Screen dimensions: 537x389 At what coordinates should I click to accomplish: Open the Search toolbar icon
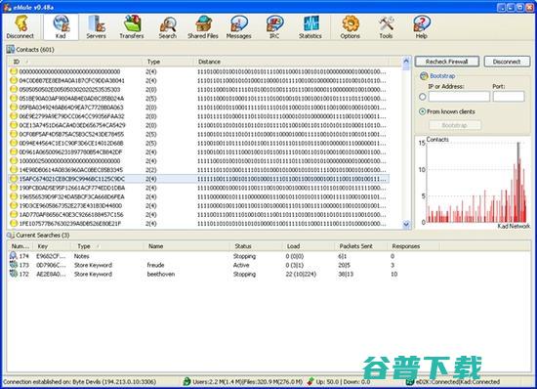pyautogui.click(x=168, y=27)
